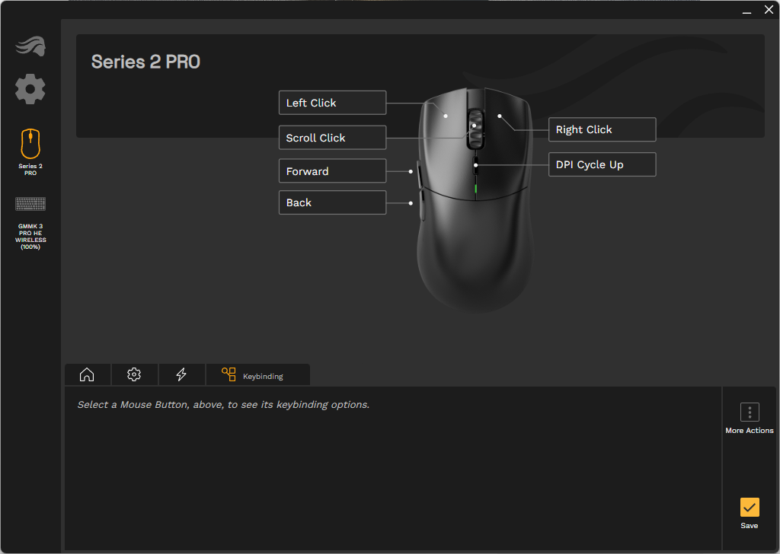Image resolution: width=780 pixels, height=554 pixels.
Task: Click the lightning bolt performance tab icon
Action: tap(182, 374)
